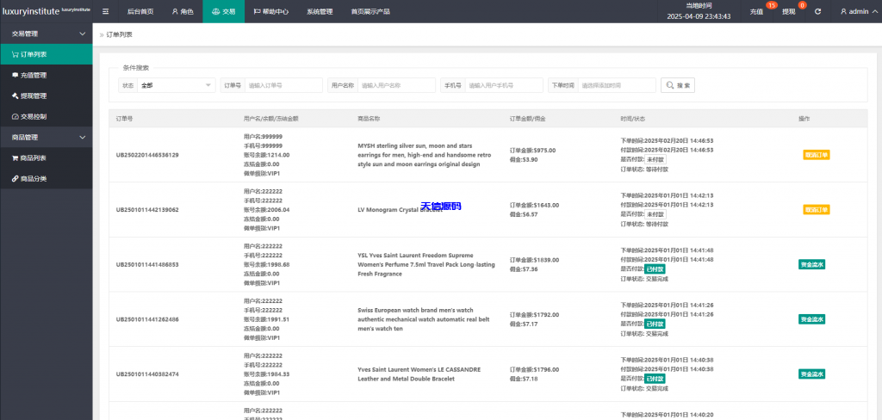The image size is (882, 420).
Task: Click 未付款 tag of LV Monogram order
Action: coord(655,214)
